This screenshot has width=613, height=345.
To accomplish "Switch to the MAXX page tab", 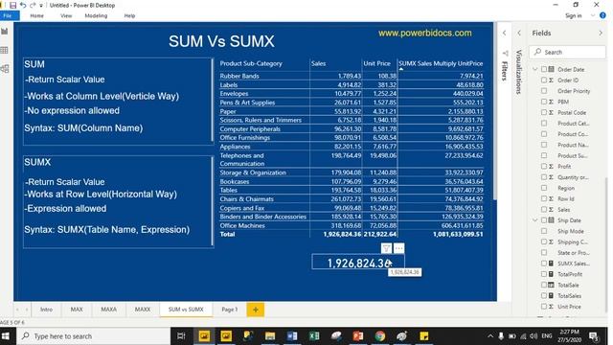I will click(x=143, y=310).
